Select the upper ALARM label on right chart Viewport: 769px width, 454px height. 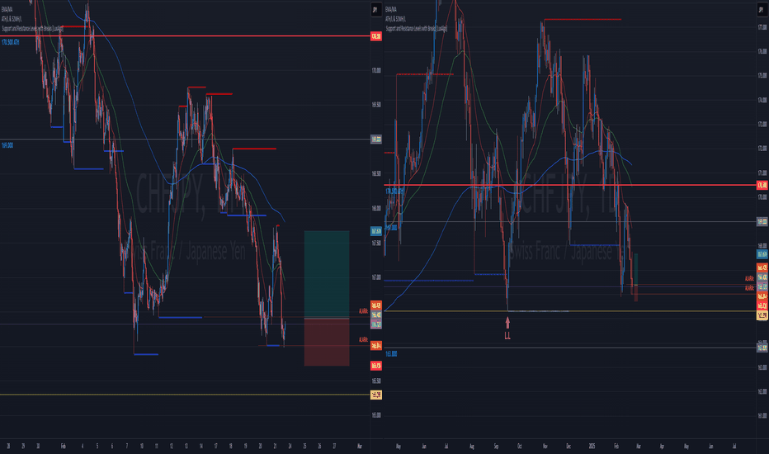[x=749, y=279]
